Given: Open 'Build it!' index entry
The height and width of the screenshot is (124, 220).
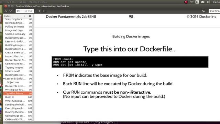Looking at the screenshot, I should [x=18, y=97].
